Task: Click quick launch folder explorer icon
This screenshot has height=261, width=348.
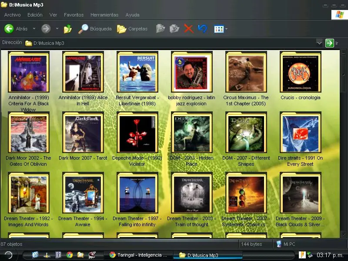Action: pyautogui.click(x=81, y=255)
